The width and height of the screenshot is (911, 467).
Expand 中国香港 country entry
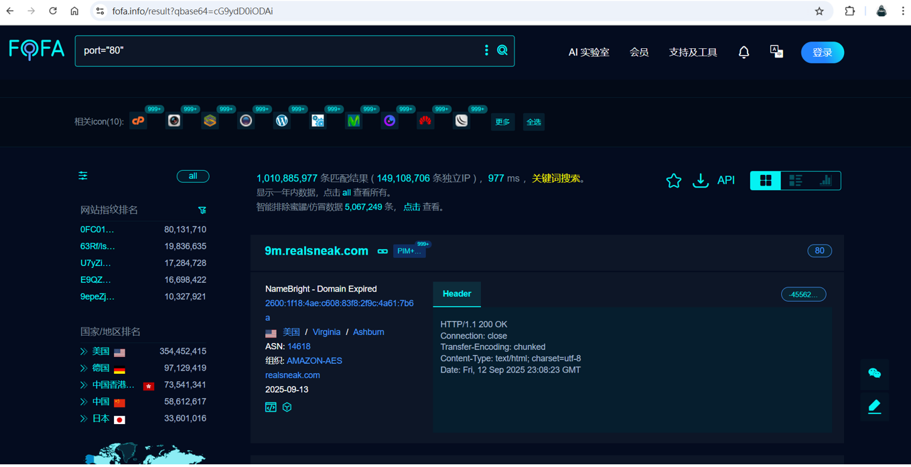click(x=84, y=385)
